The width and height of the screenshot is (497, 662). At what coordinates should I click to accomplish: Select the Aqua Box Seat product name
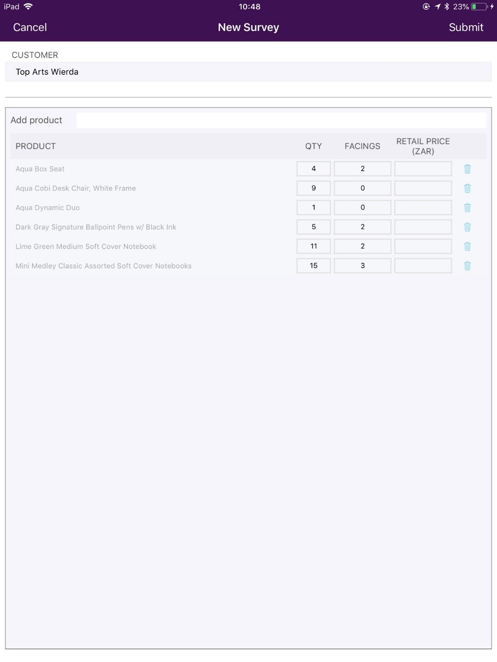tap(40, 169)
